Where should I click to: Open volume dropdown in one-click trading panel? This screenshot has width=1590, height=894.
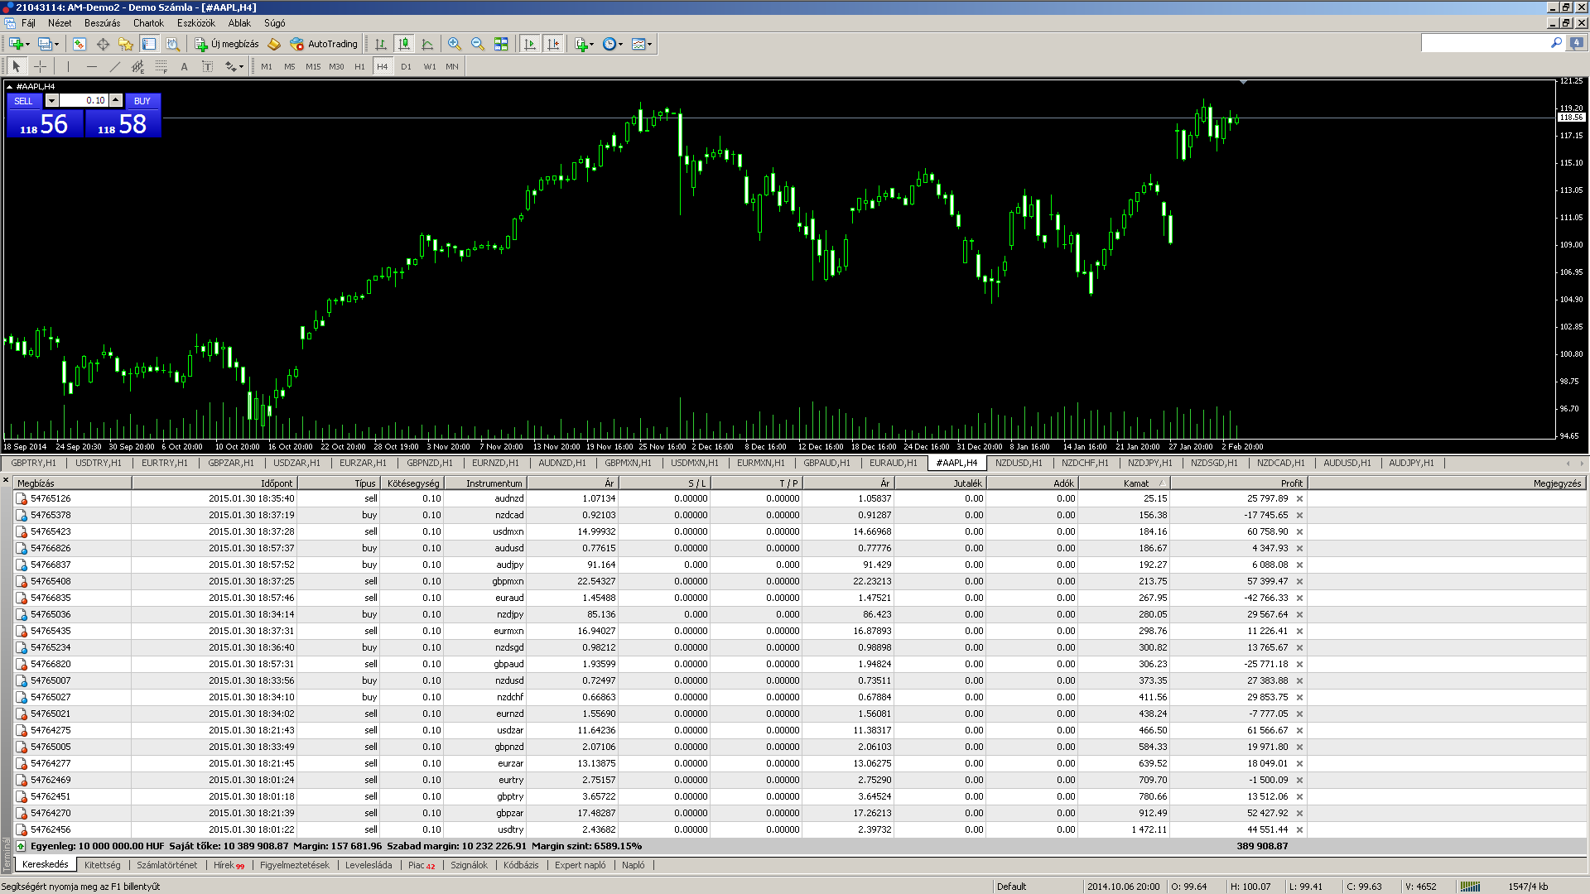(x=51, y=100)
